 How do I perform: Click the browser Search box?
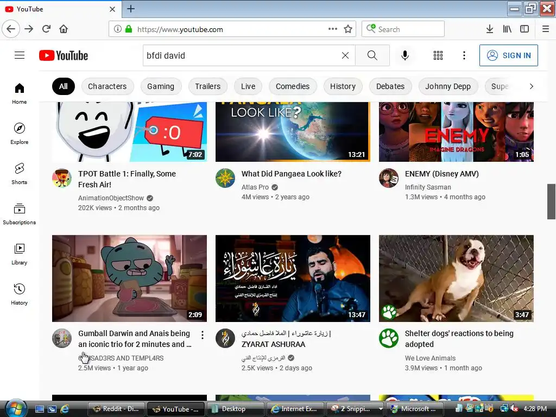point(403,29)
